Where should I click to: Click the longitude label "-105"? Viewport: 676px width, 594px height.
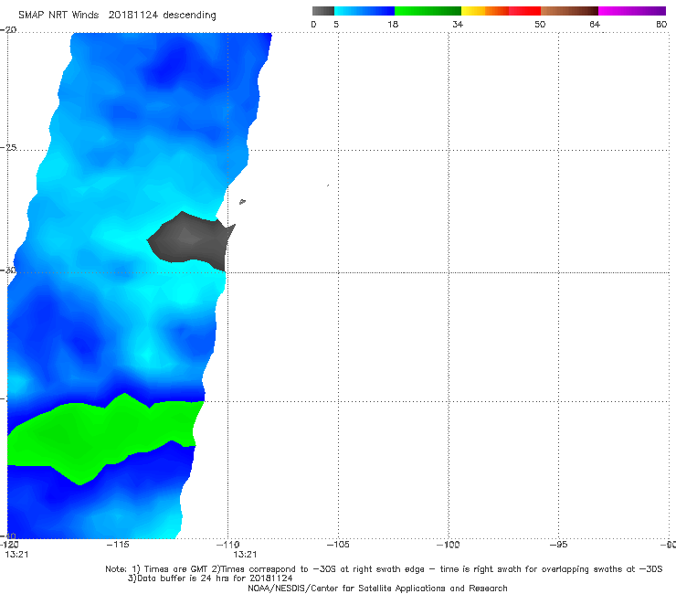pos(338,545)
